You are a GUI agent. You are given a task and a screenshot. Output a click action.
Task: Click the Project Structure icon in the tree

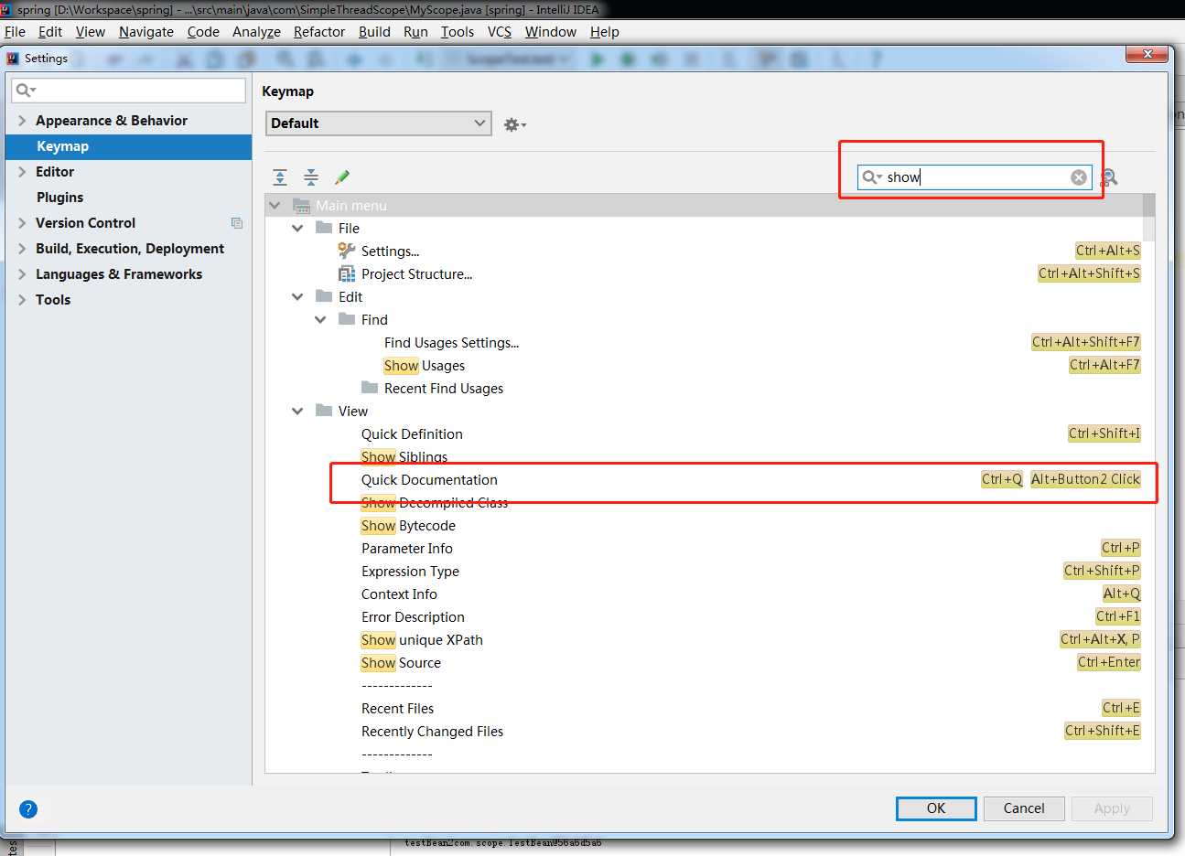(346, 273)
